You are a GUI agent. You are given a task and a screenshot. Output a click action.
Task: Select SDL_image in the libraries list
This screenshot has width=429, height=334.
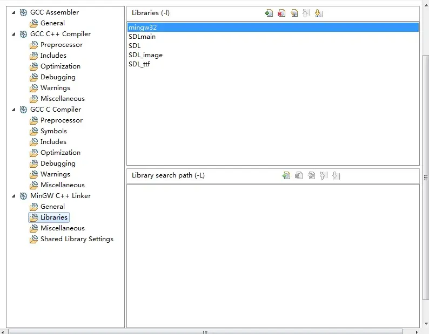coord(273,55)
